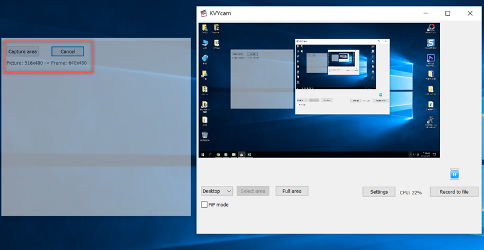Start recording with Record to file
Image resolution: width=484 pixels, height=250 pixels.
tap(454, 191)
